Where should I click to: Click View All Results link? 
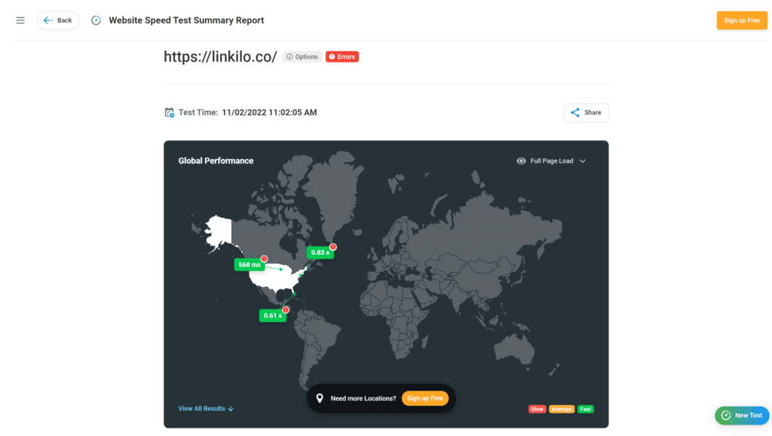pos(206,408)
